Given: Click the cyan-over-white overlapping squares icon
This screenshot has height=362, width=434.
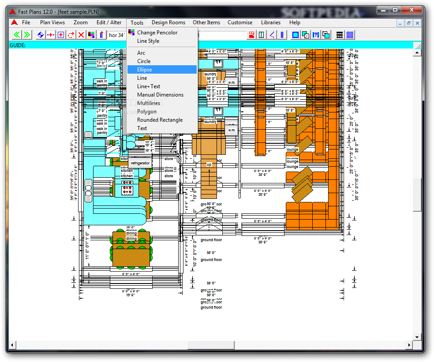Looking at the screenshot, I should [306, 35].
